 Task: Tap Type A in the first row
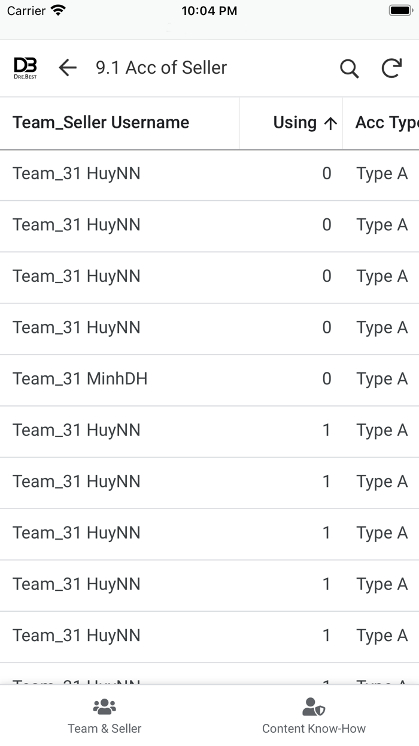(382, 174)
